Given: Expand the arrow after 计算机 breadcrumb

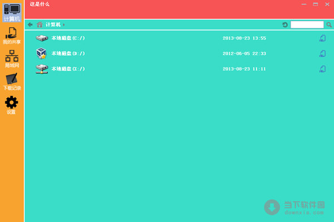Looking at the screenshot, I should [x=63, y=25].
